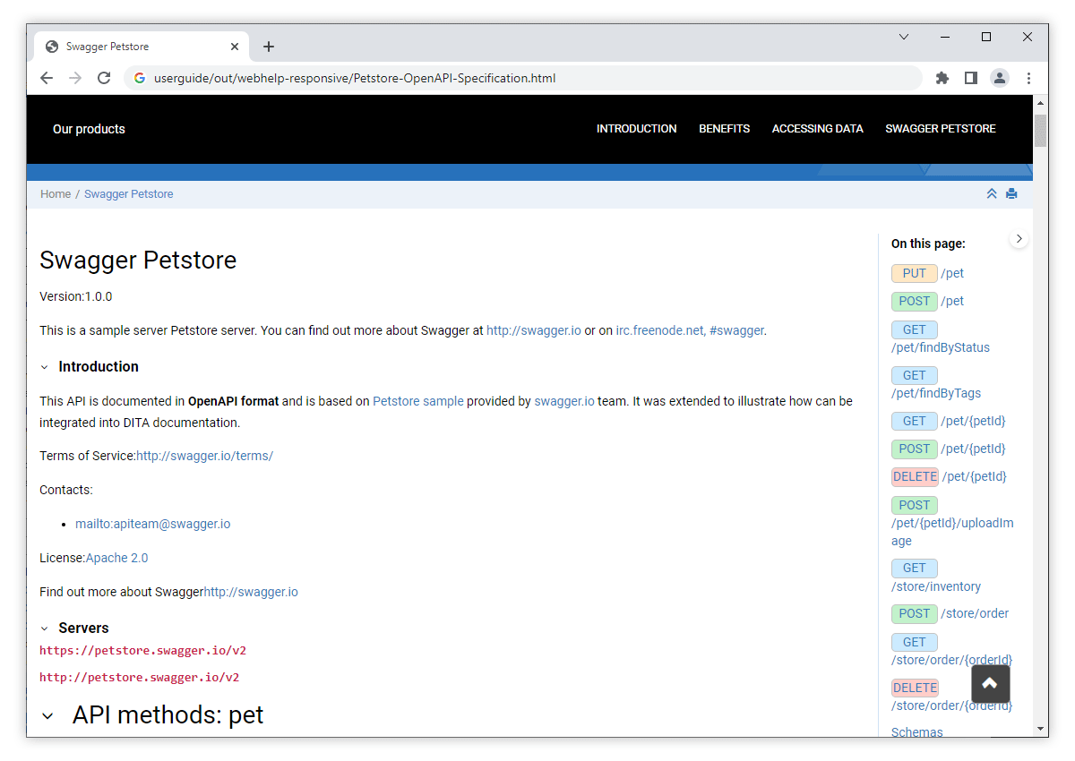The width and height of the screenshot is (1075, 761).
Task: Click the Swagger Petstore breadcrumb link
Action: (x=129, y=194)
